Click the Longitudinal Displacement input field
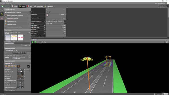 pos(20,87)
